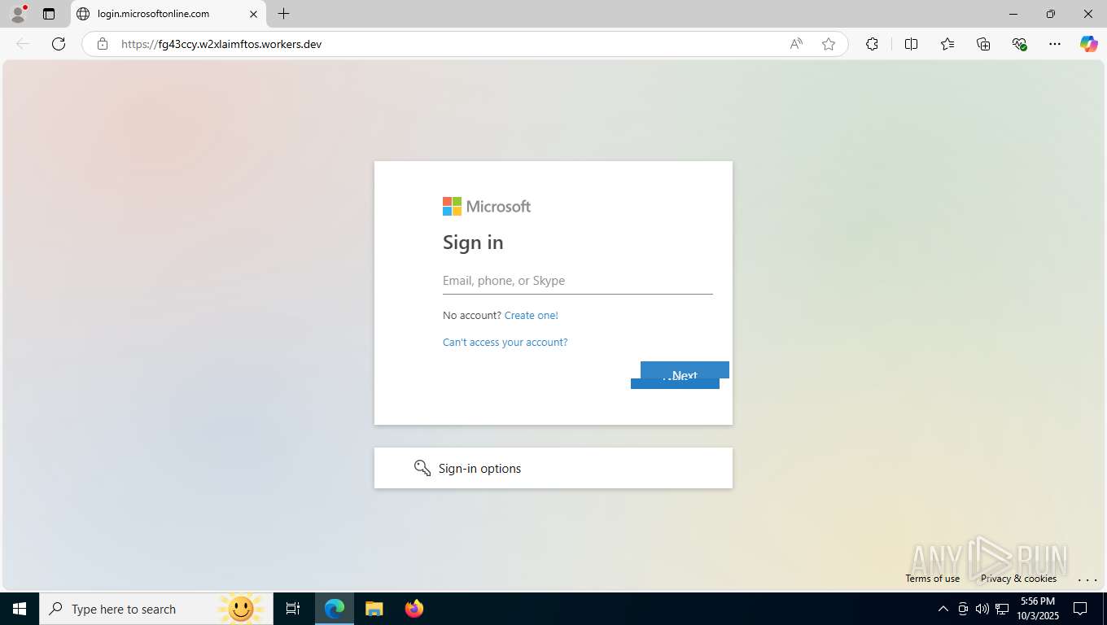
Task: Click the key icon beside Sign-in options
Action: point(422,468)
